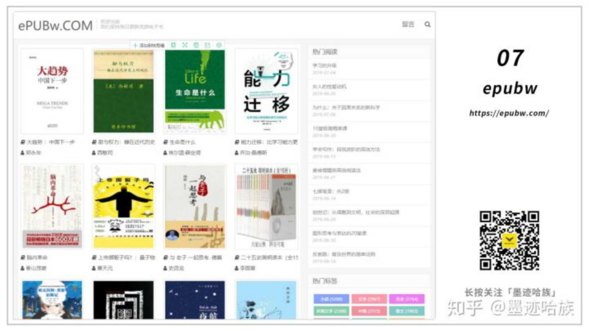Go to the ePUBw.COM site logo

pos(55,26)
